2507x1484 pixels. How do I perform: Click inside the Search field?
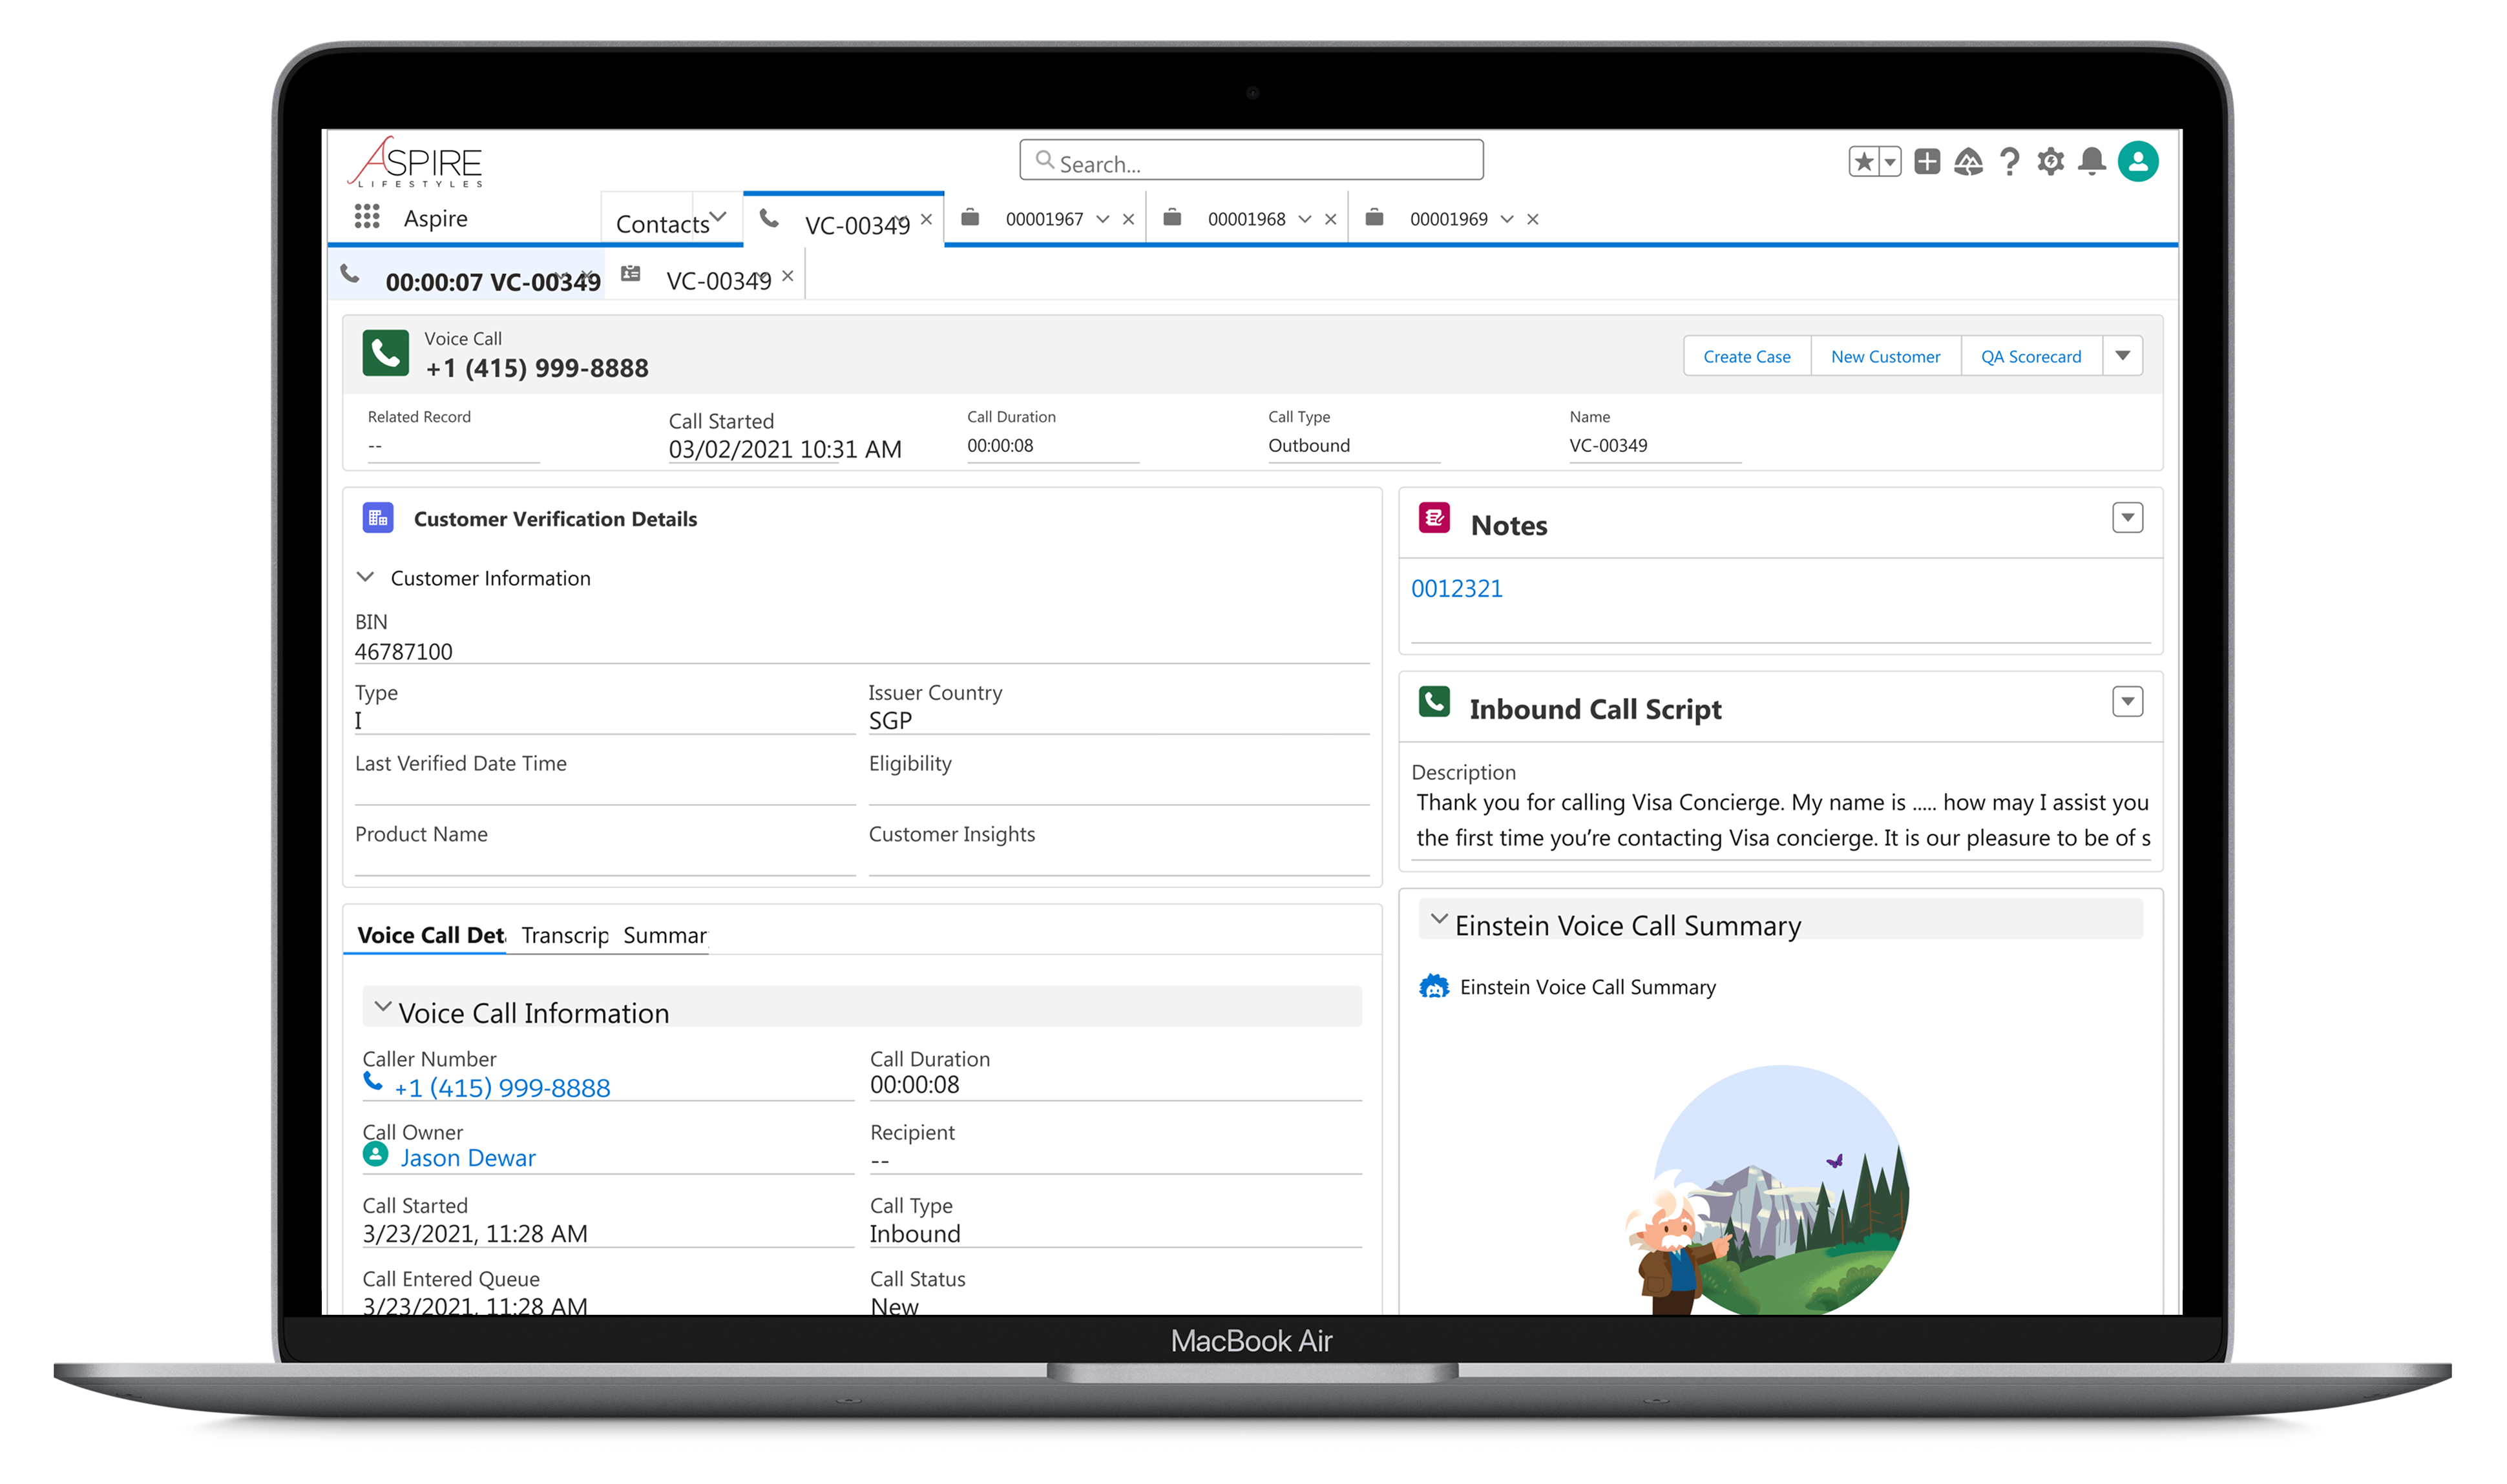pyautogui.click(x=1250, y=160)
